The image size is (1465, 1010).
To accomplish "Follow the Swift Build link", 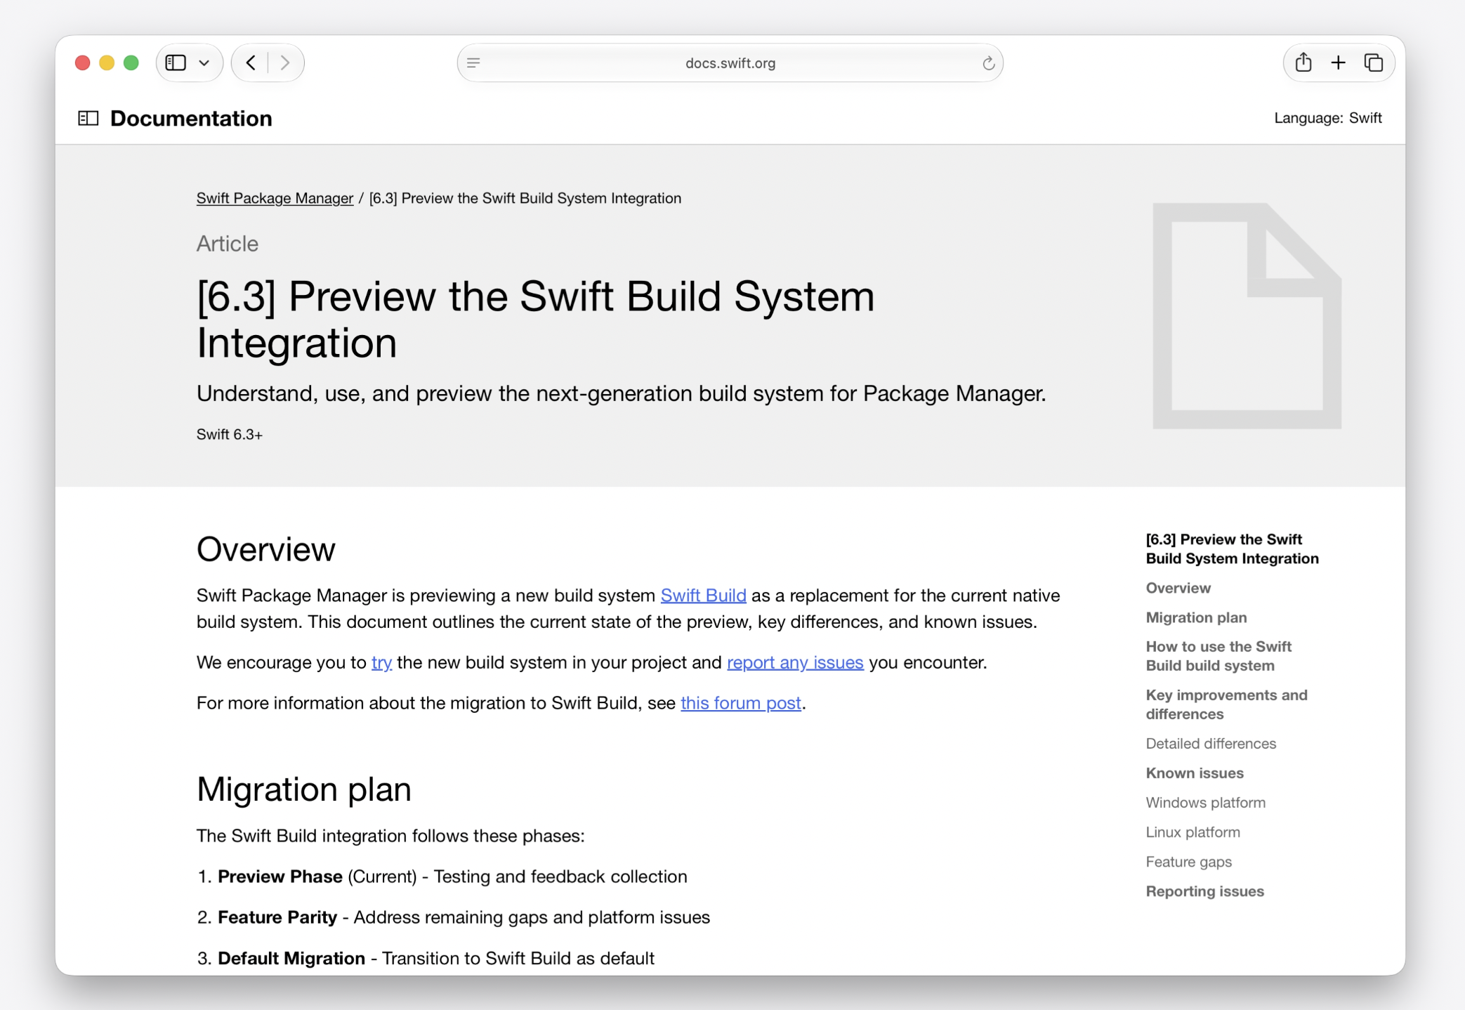I will pyautogui.click(x=703, y=595).
